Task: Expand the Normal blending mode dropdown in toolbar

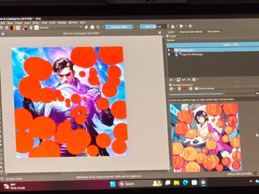Action: 61,27
